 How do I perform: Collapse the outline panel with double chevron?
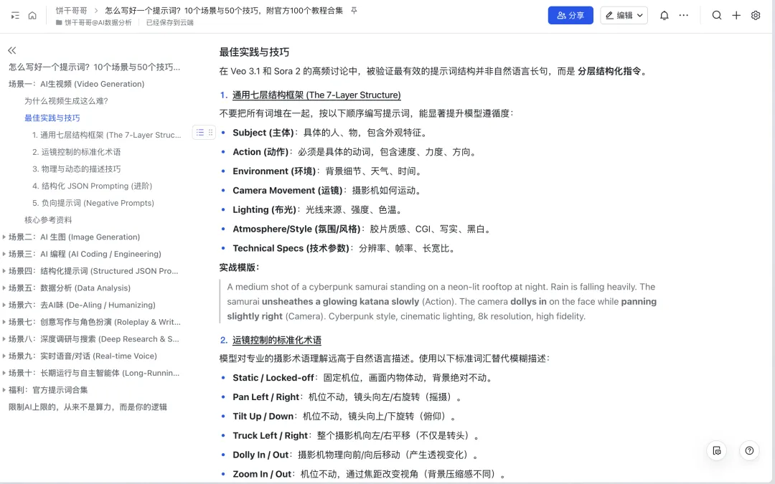tap(12, 50)
